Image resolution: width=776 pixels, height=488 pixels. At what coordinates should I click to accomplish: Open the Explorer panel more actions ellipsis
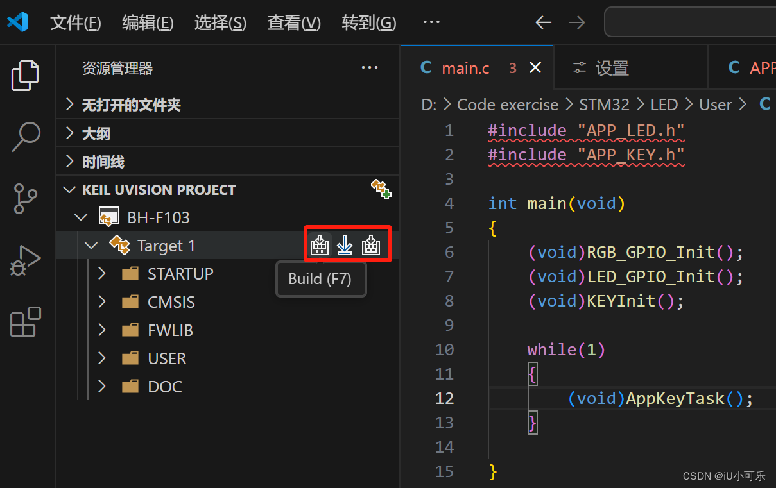[370, 67]
